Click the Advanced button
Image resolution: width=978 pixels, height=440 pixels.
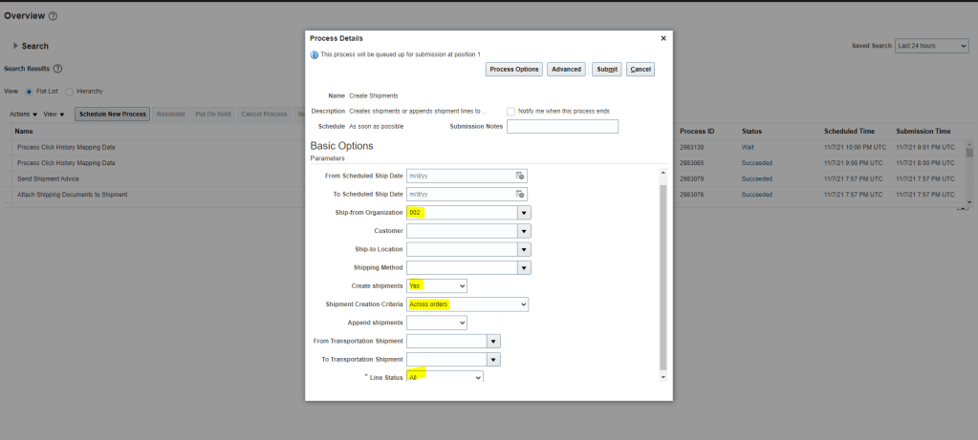[567, 70]
